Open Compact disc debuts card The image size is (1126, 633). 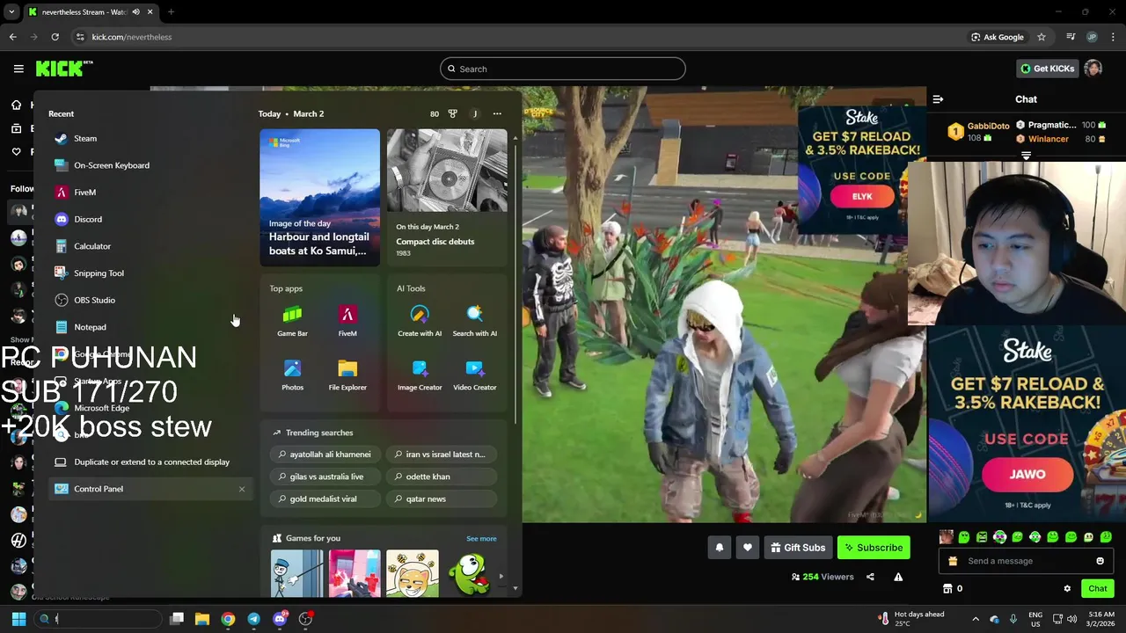[x=447, y=197]
